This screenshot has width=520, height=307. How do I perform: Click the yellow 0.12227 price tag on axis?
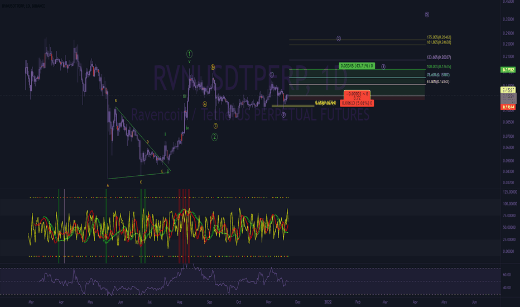[x=508, y=90]
